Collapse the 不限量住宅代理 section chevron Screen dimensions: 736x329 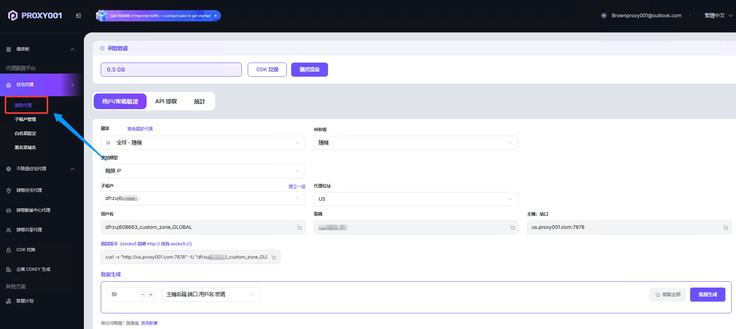click(73, 169)
